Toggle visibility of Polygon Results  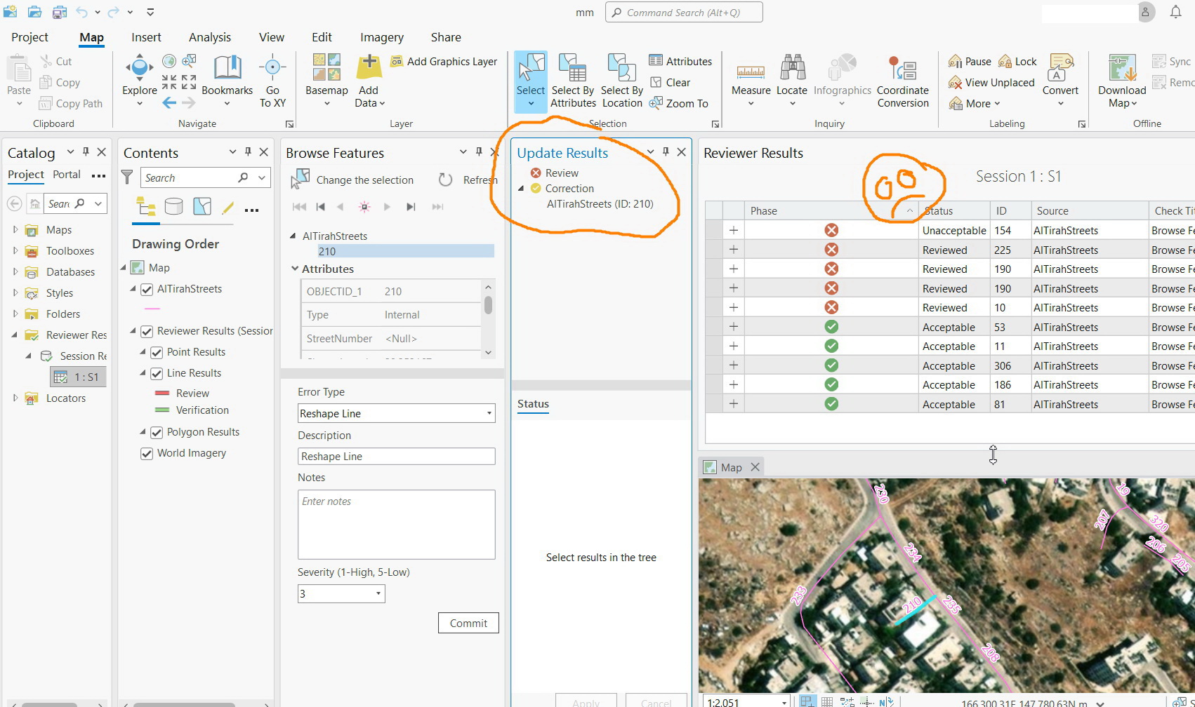coord(156,432)
